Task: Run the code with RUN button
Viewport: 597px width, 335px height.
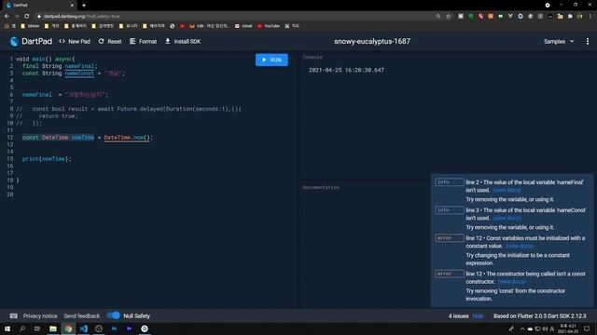Action: point(271,60)
